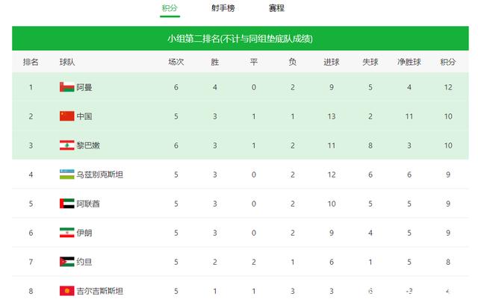Switch to the 积分 tab

(x=170, y=9)
